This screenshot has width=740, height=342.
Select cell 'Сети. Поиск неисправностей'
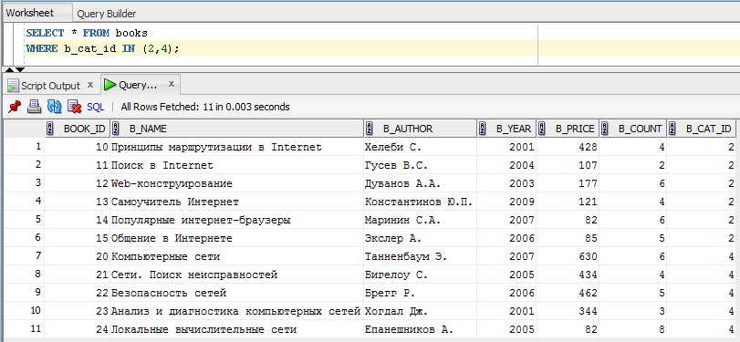pos(237,275)
